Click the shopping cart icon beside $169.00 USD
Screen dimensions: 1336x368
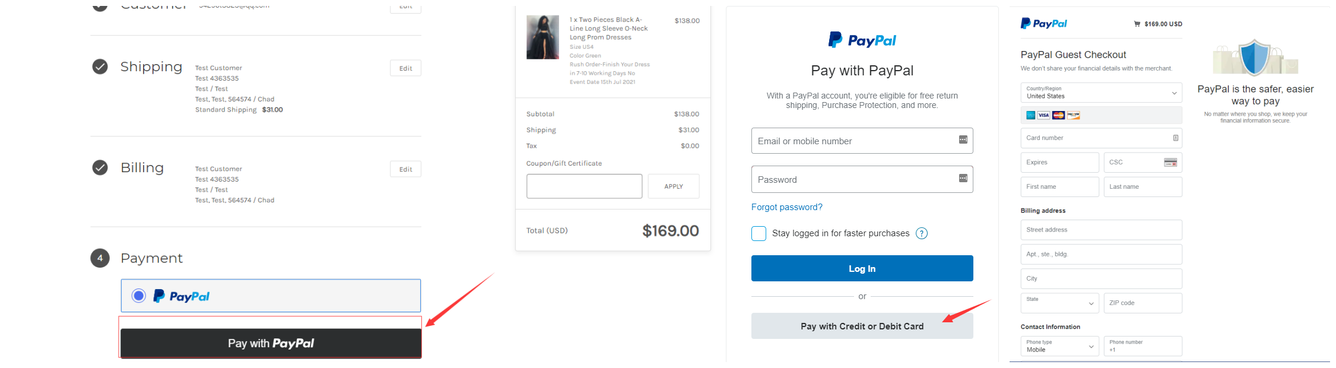click(1137, 24)
